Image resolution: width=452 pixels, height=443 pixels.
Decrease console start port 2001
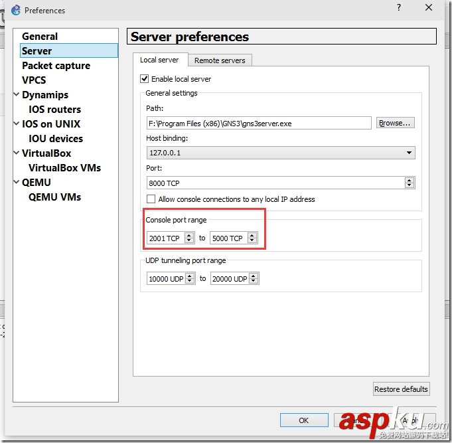189,241
